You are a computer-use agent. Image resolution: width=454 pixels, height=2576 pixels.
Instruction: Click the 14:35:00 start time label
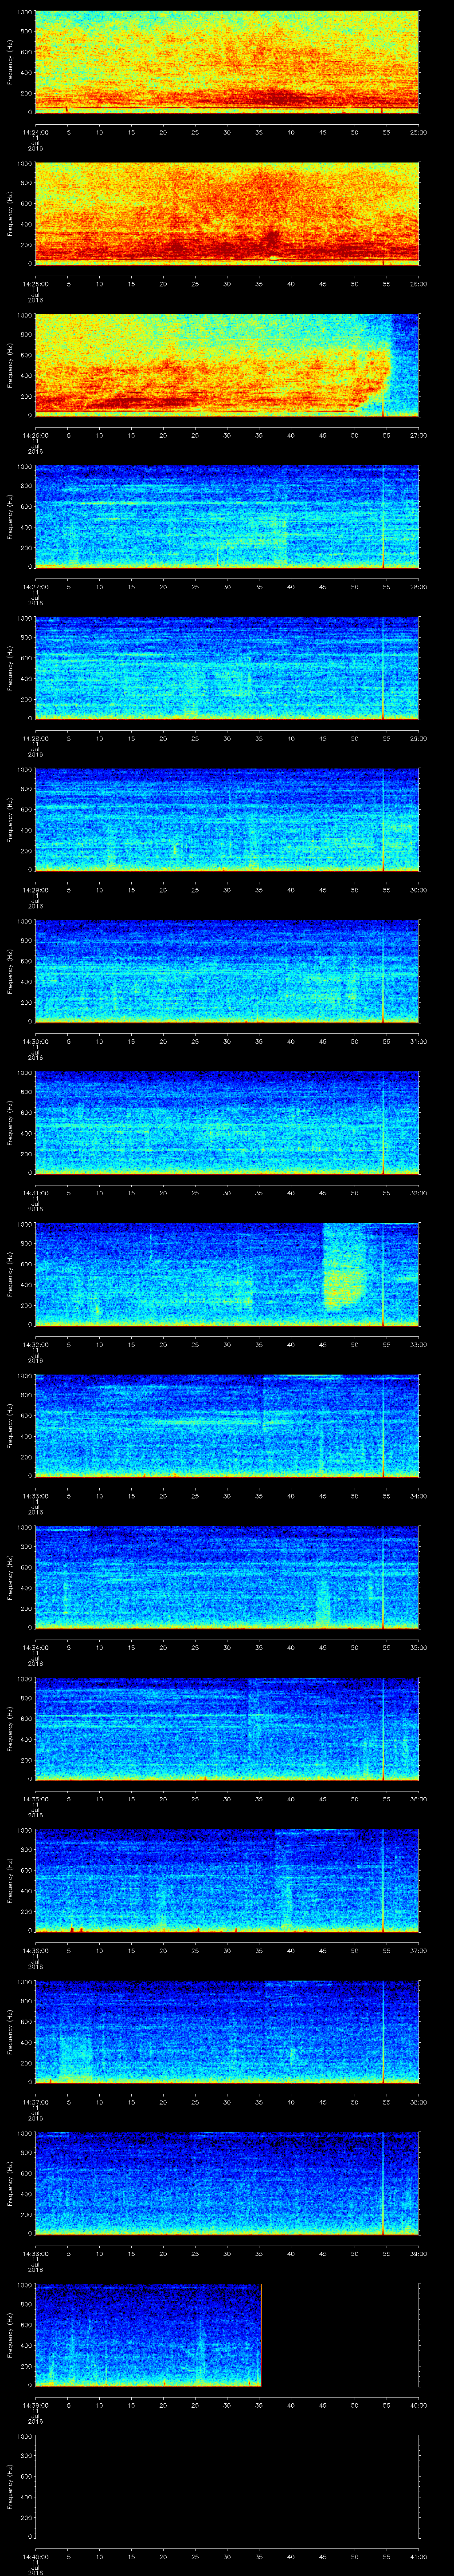click(x=35, y=1799)
